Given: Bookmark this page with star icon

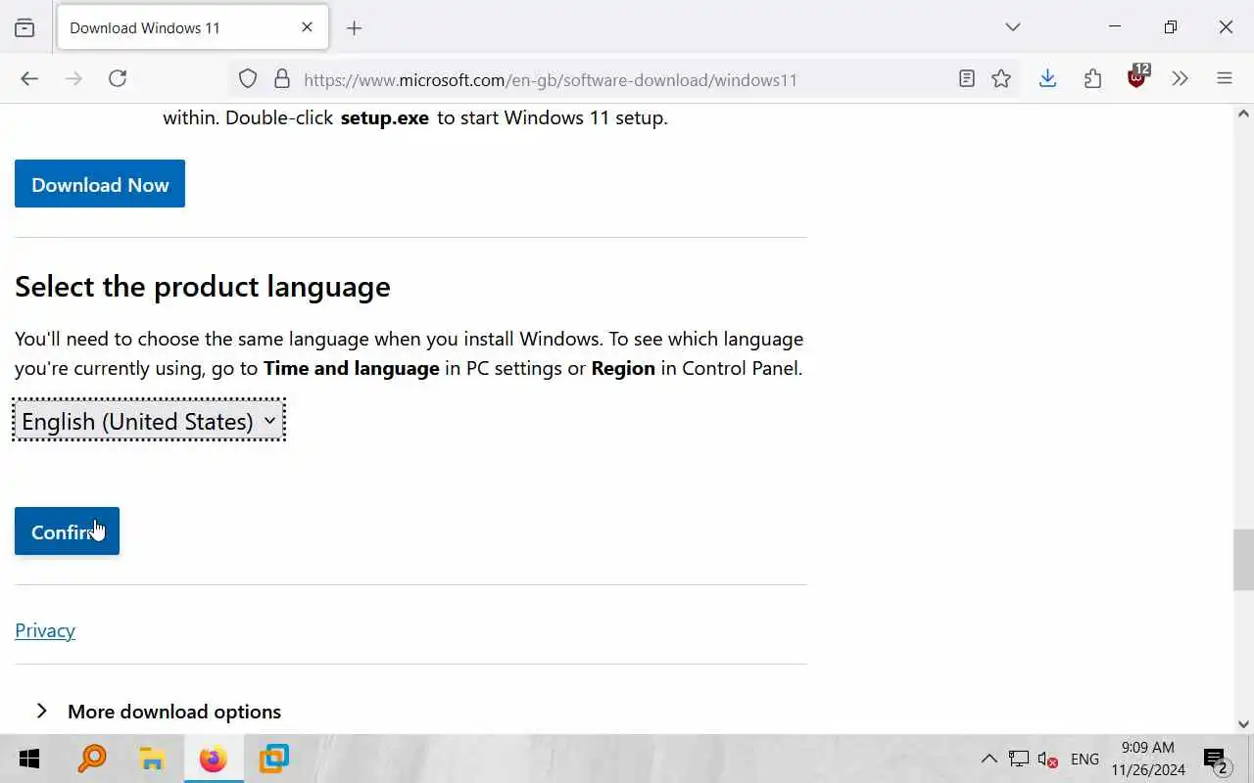Looking at the screenshot, I should click(x=1001, y=79).
